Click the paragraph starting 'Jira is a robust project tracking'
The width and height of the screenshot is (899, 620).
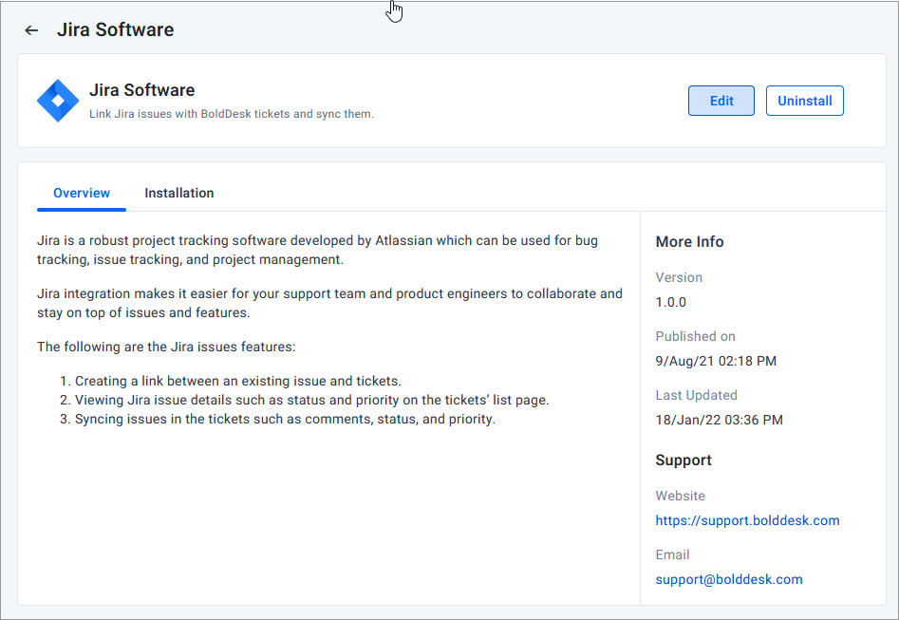318,250
